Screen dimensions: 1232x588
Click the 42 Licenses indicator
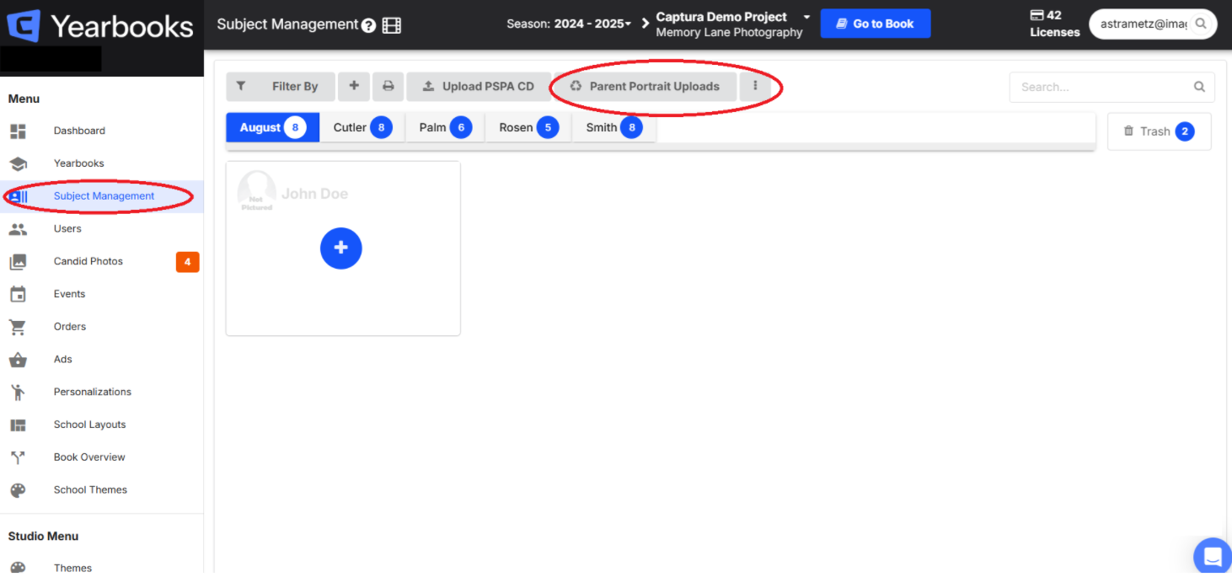point(1054,24)
